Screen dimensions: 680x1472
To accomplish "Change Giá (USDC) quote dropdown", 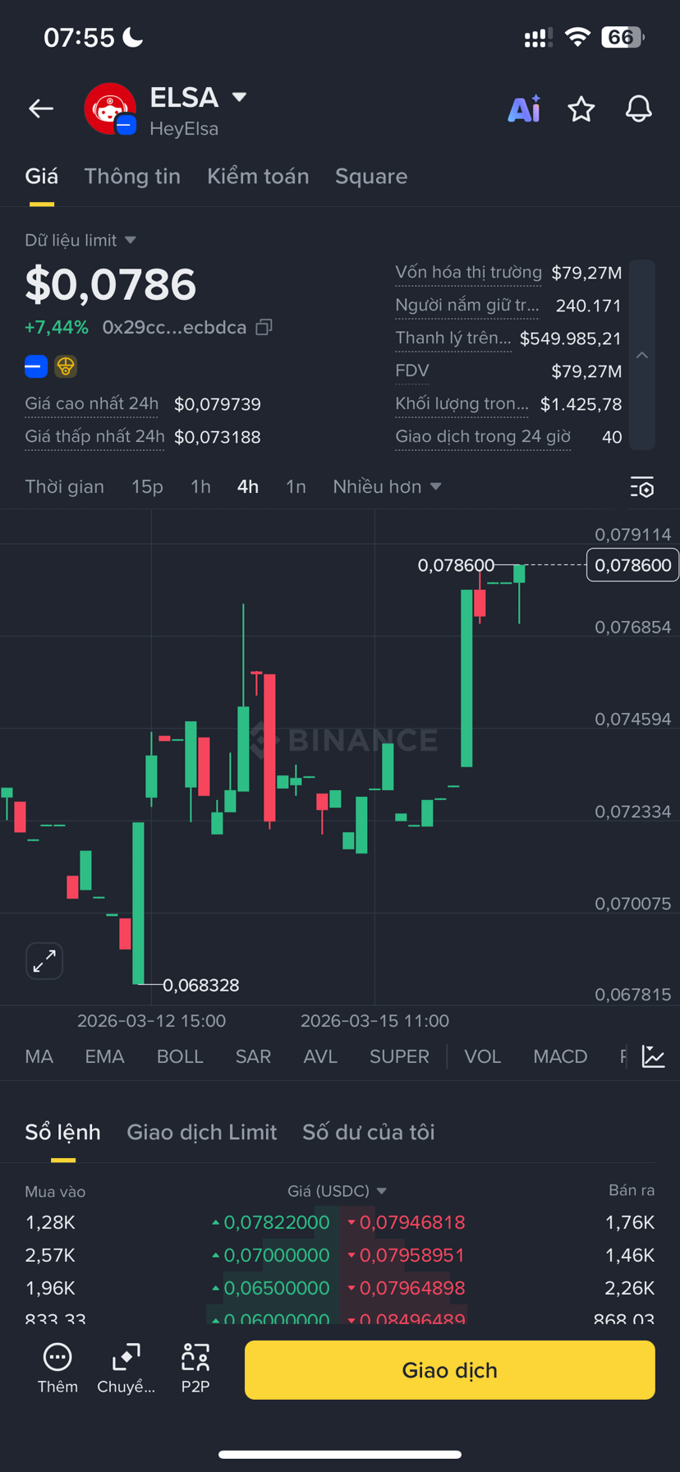I will pyautogui.click(x=337, y=1191).
